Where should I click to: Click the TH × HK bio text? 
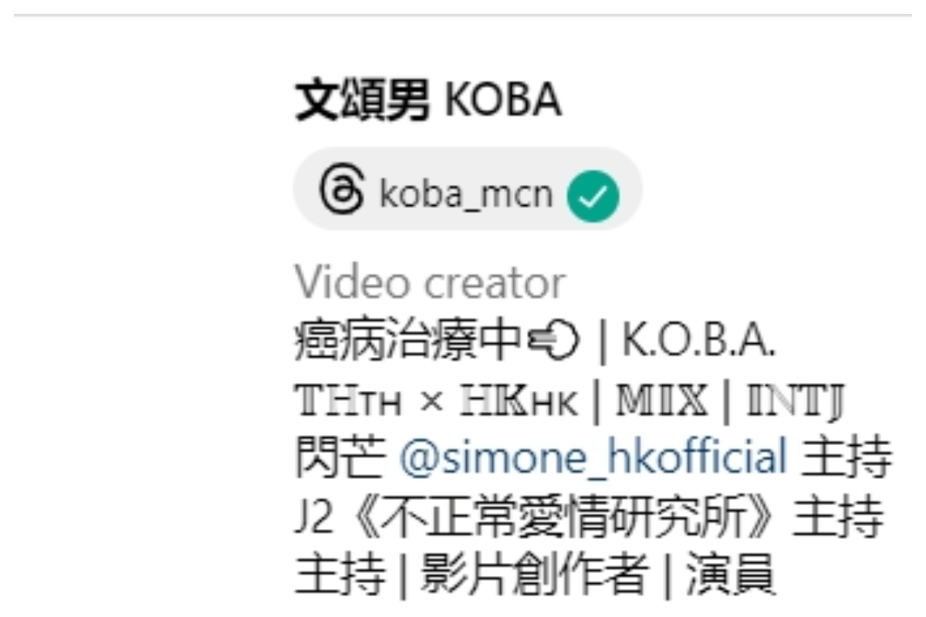click(x=436, y=401)
